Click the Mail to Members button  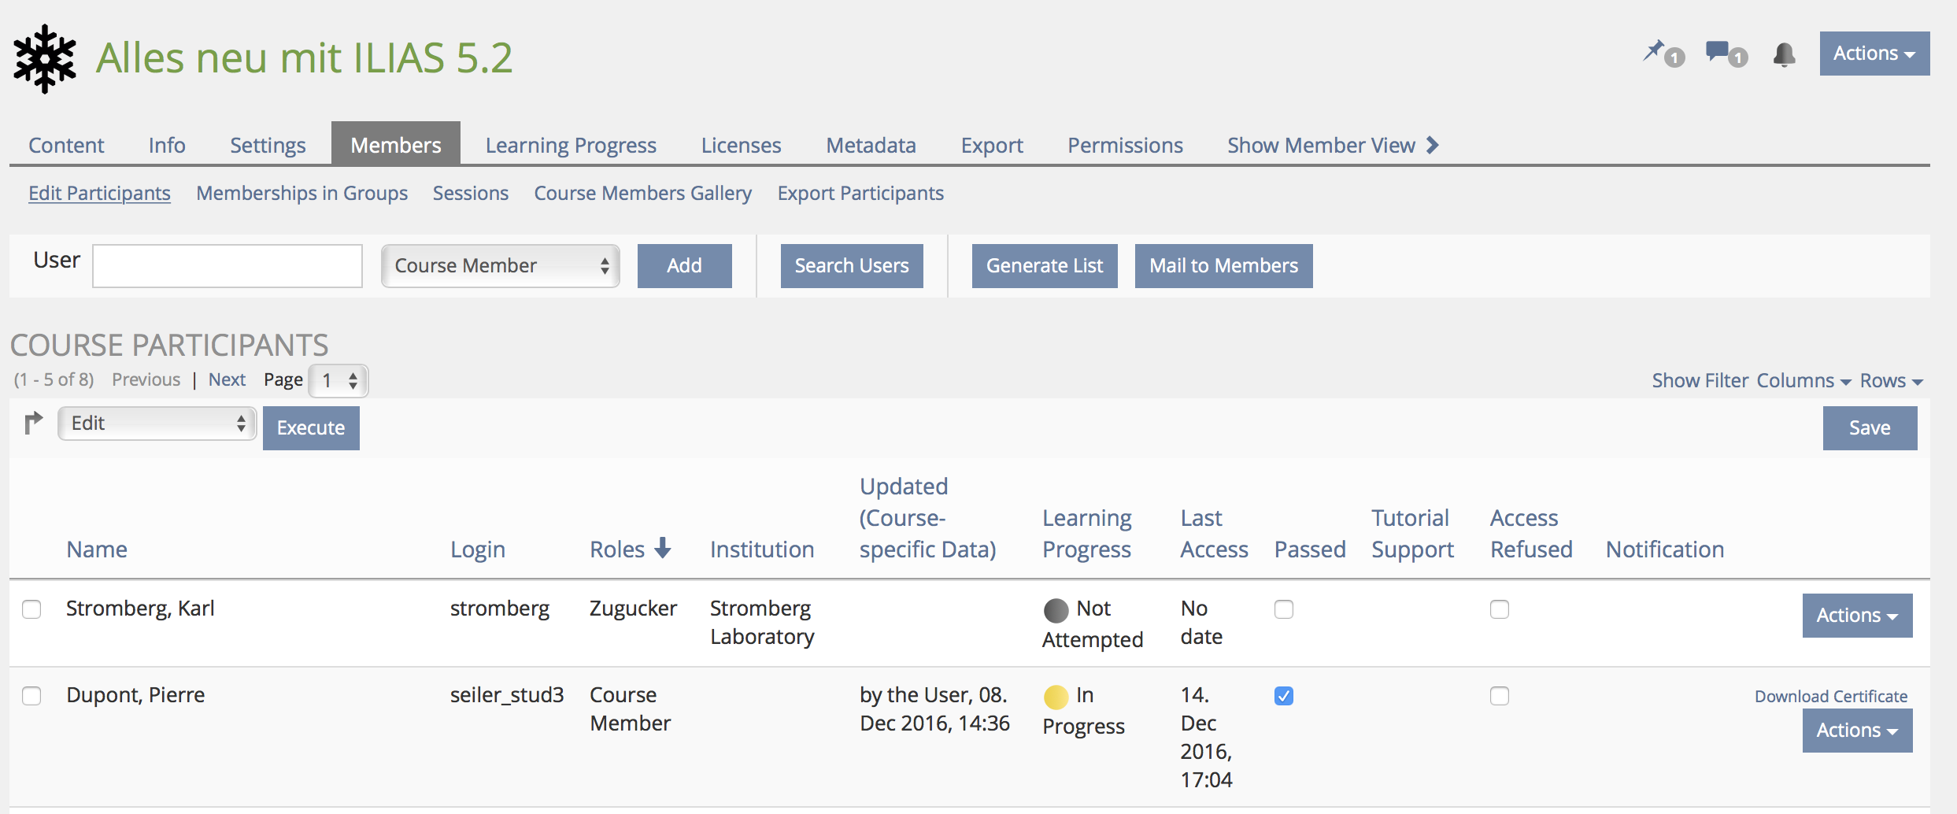coord(1223,266)
